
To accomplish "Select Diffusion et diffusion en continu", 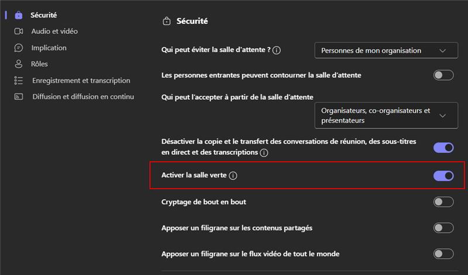I will pyautogui.click(x=83, y=97).
